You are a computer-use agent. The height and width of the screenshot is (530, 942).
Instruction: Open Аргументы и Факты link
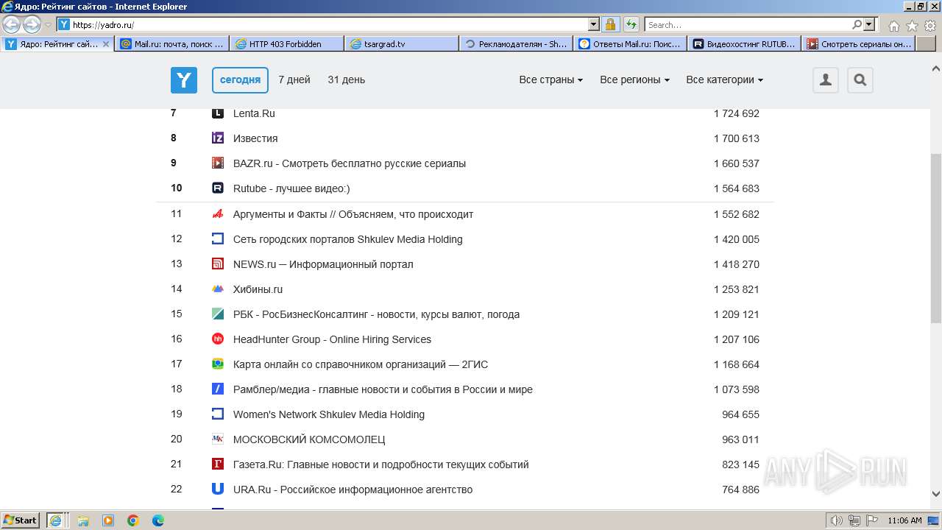tap(353, 214)
